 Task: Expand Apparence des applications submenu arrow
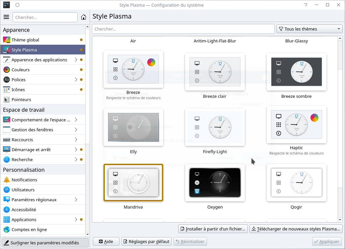coord(76,60)
